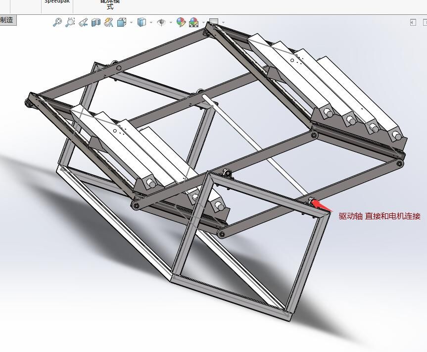Toggle Hide/Show Items eye icon
427x352 pixels.
[161, 22]
